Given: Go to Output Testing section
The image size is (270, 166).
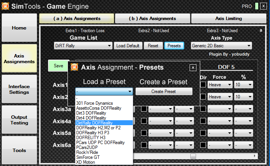Looking at the screenshot, I should [19, 119].
